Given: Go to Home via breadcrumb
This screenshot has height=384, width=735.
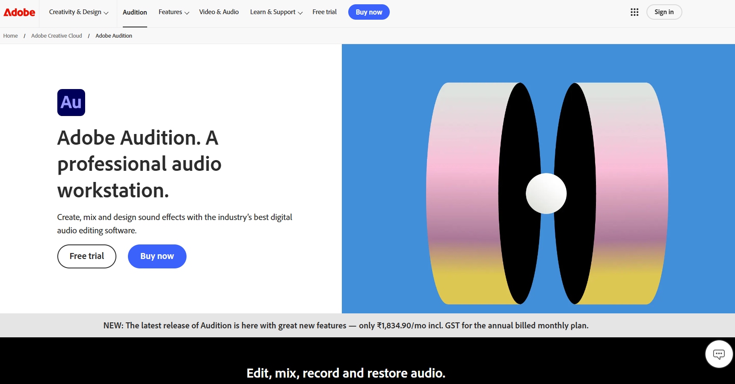Looking at the screenshot, I should coord(11,36).
